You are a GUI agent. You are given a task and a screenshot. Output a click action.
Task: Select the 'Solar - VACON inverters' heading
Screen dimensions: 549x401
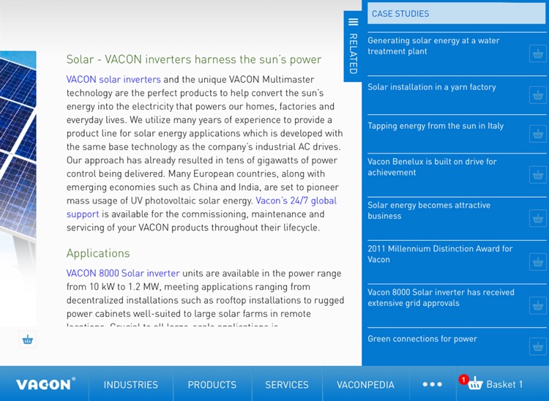(x=194, y=59)
